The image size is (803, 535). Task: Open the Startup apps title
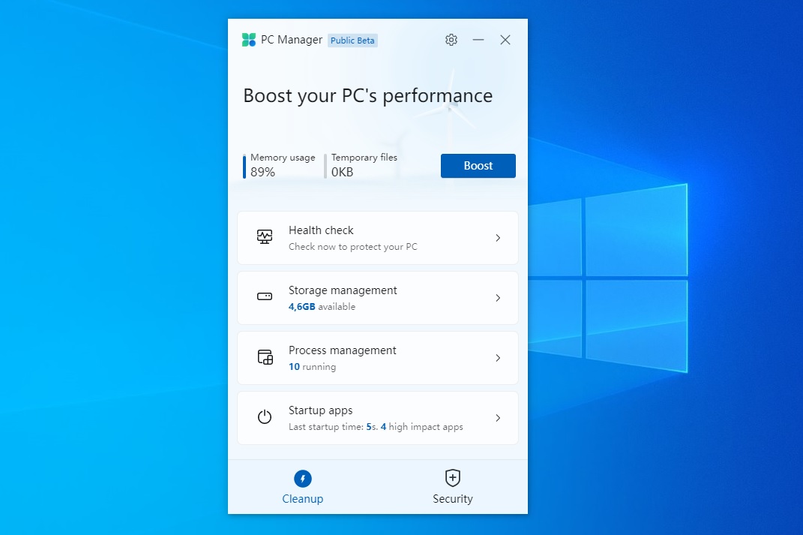point(321,410)
